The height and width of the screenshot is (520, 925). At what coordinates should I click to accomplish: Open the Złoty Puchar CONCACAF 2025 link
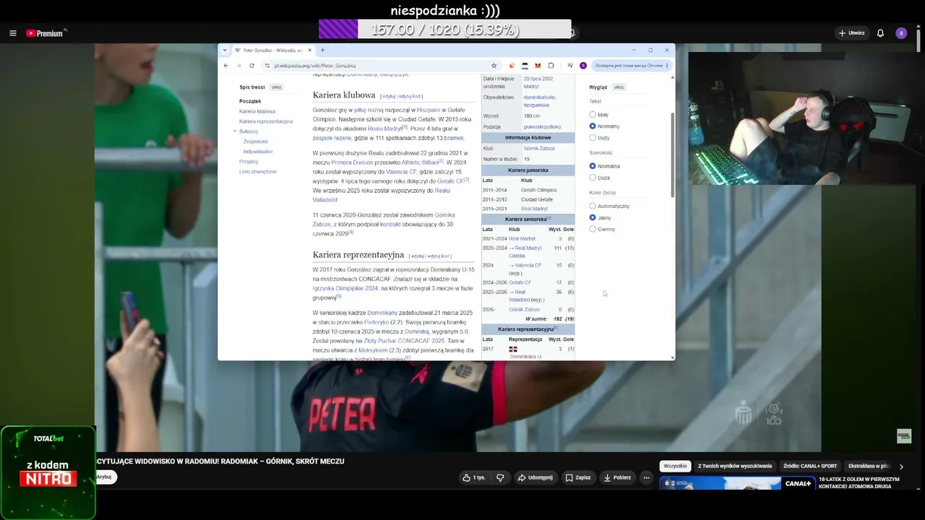pyautogui.click(x=404, y=341)
